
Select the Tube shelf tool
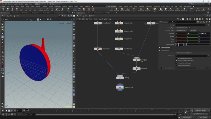[12, 9]
